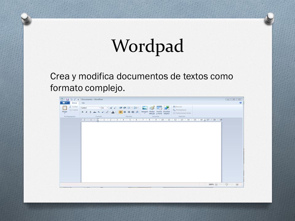
Task: Click the 100% zoom level text
Action: pyautogui.click(x=211, y=184)
